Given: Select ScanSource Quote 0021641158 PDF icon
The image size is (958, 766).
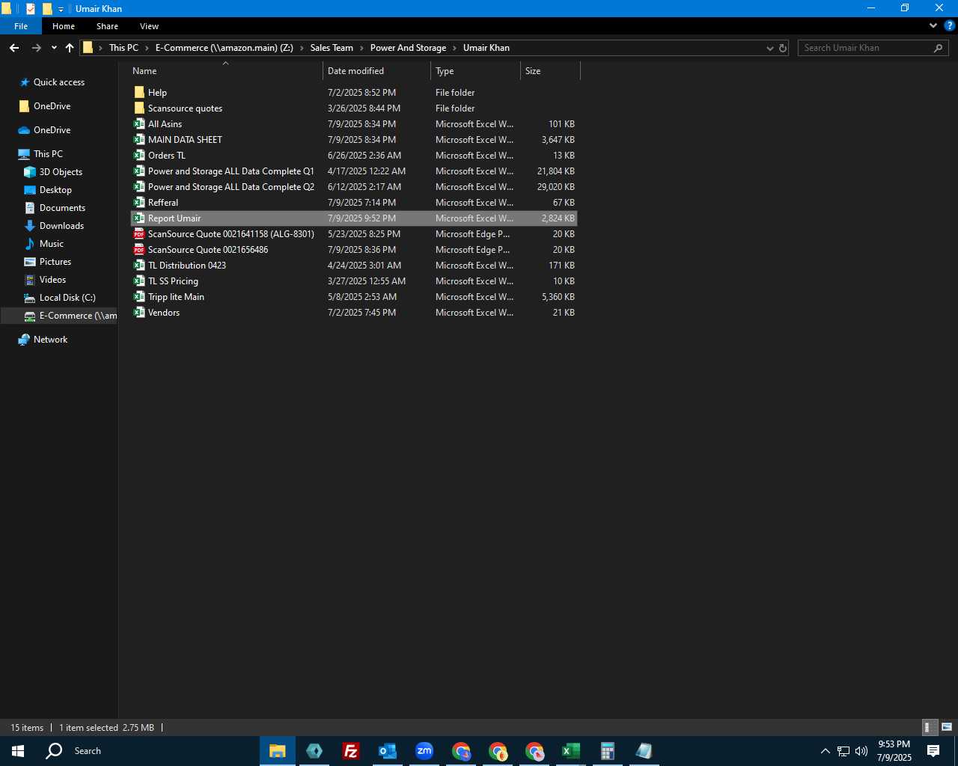Looking at the screenshot, I should click(139, 234).
